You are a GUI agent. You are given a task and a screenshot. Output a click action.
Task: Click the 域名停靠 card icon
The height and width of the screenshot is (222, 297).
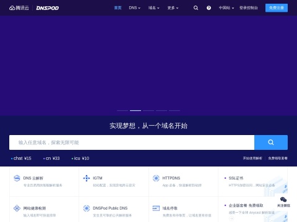[x=156, y=208]
